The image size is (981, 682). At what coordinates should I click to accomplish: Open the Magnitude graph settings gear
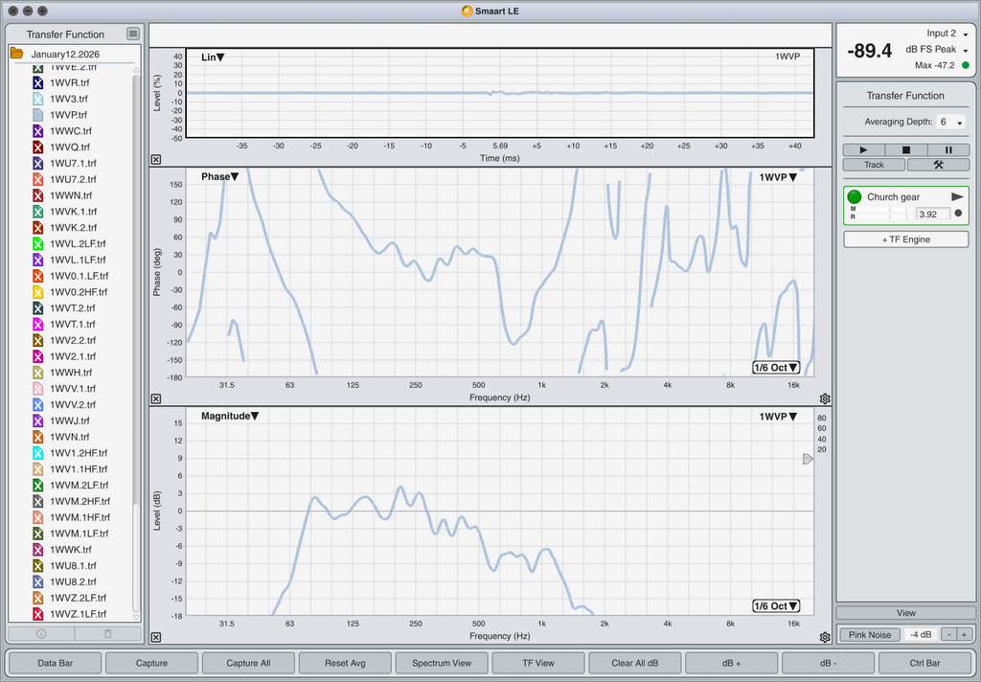[x=825, y=637]
